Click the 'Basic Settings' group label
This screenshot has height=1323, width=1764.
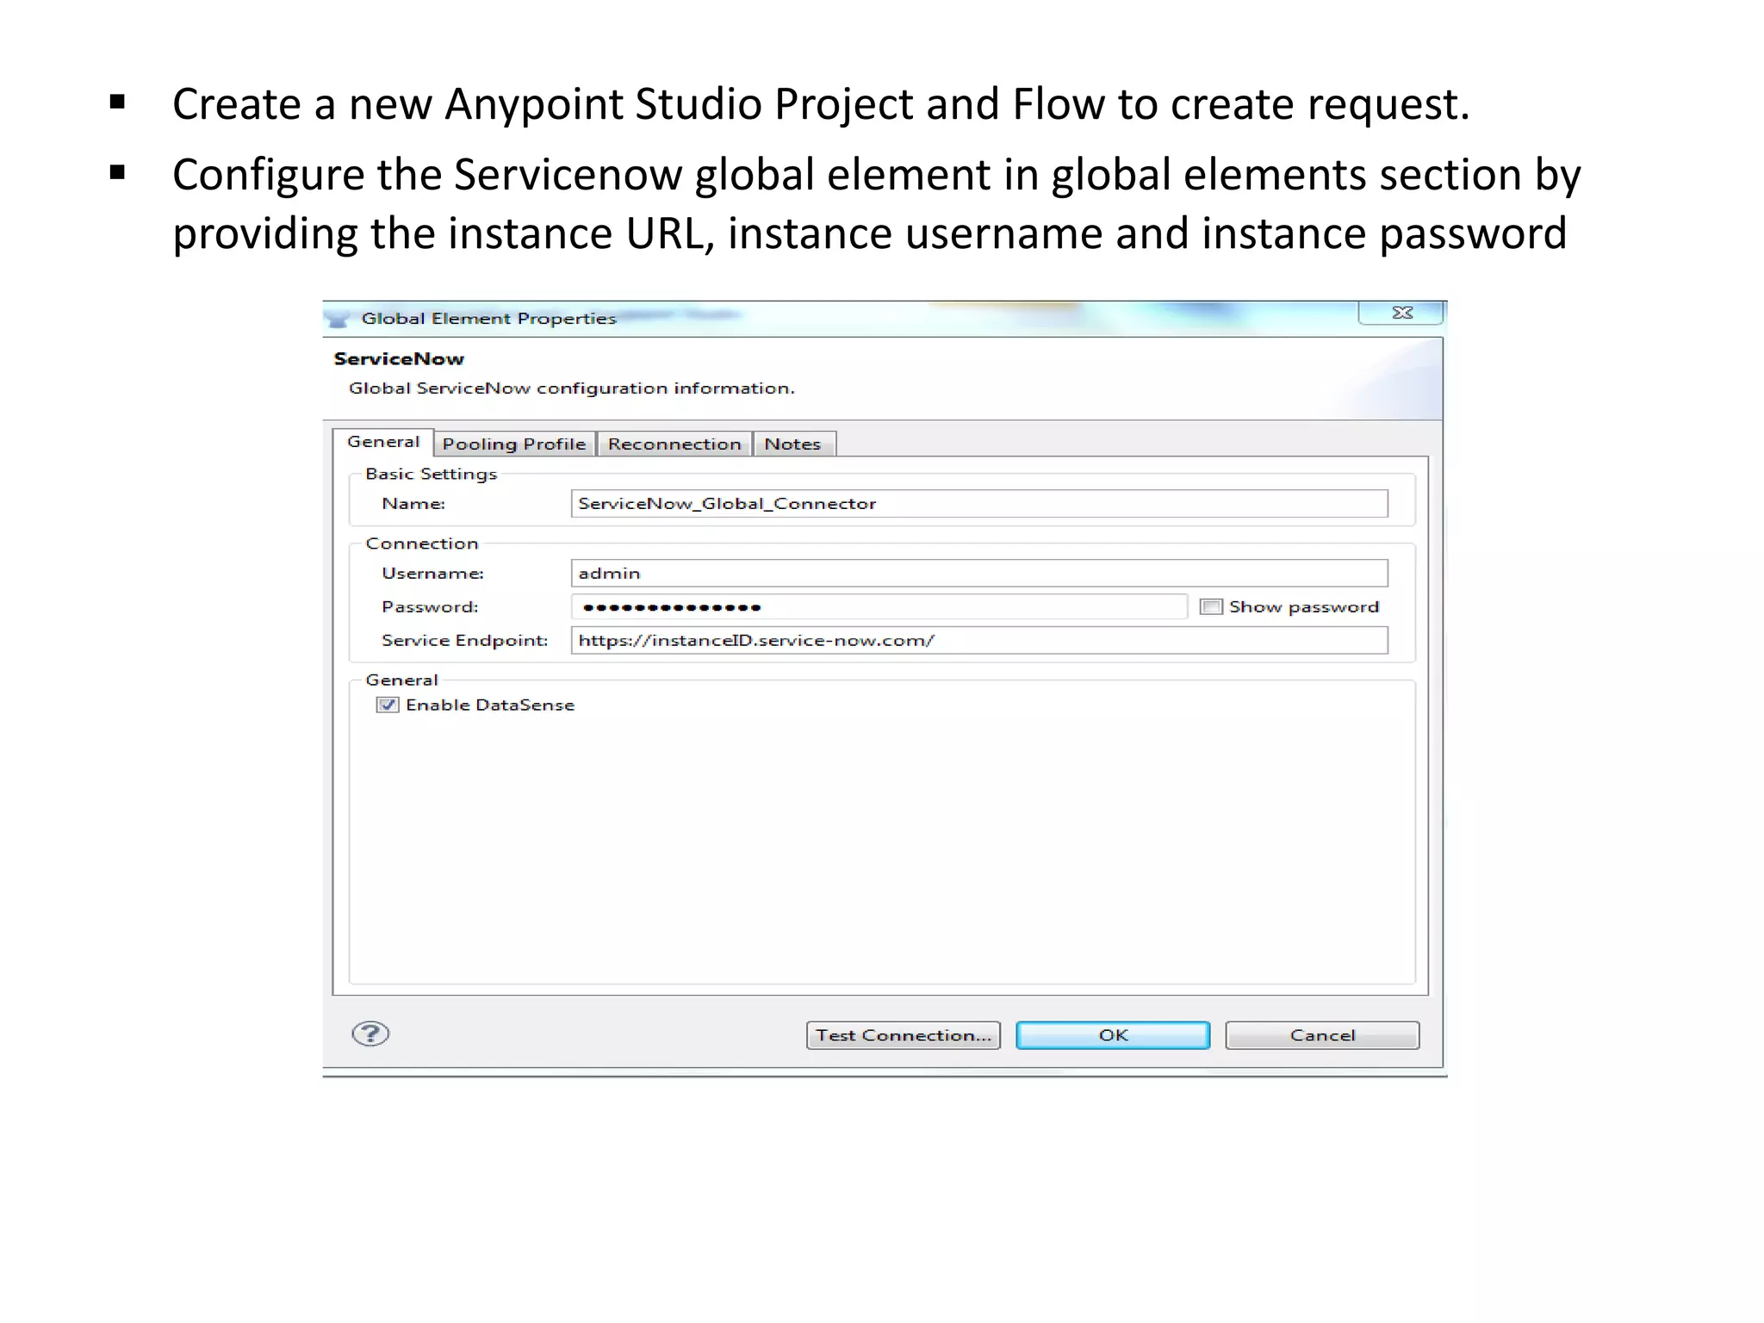click(431, 475)
